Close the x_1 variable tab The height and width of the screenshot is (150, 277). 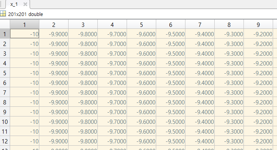tap(25, 4)
